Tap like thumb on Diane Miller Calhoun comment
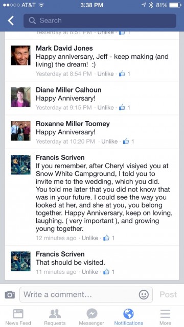184x327 pixels. (122, 107)
